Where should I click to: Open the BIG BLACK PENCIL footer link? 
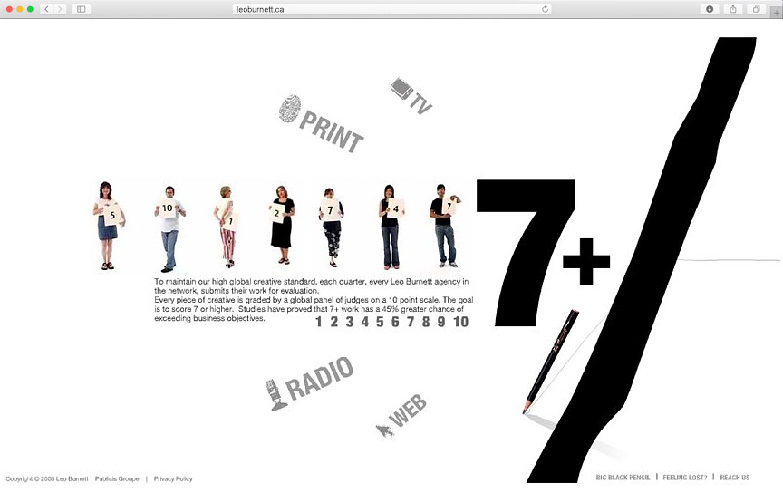click(x=623, y=478)
